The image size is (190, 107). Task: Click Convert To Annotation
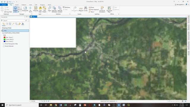coord(102,9)
